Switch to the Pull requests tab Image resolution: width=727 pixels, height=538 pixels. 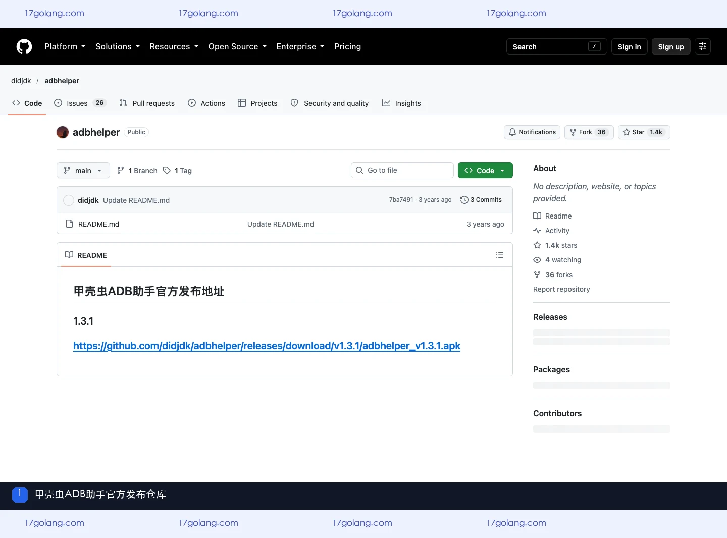[x=147, y=103]
